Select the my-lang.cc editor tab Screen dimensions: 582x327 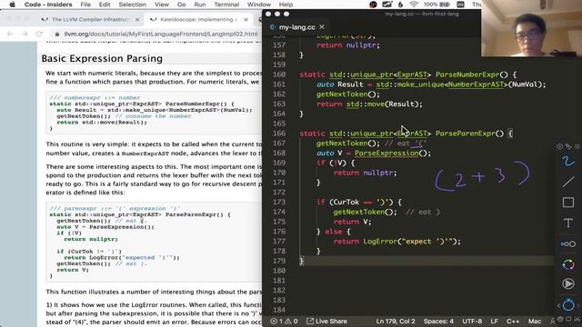[297, 27]
